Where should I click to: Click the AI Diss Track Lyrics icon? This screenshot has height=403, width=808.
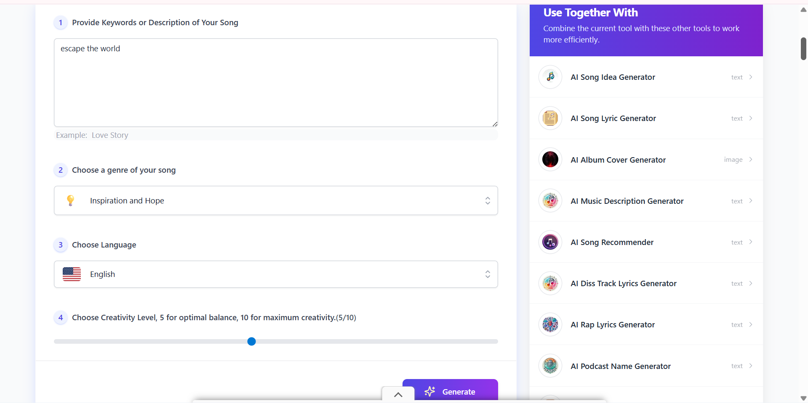550,283
